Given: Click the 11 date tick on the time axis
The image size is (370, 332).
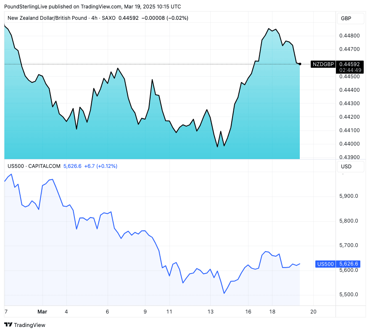Looking at the screenshot, I should 169,311.
